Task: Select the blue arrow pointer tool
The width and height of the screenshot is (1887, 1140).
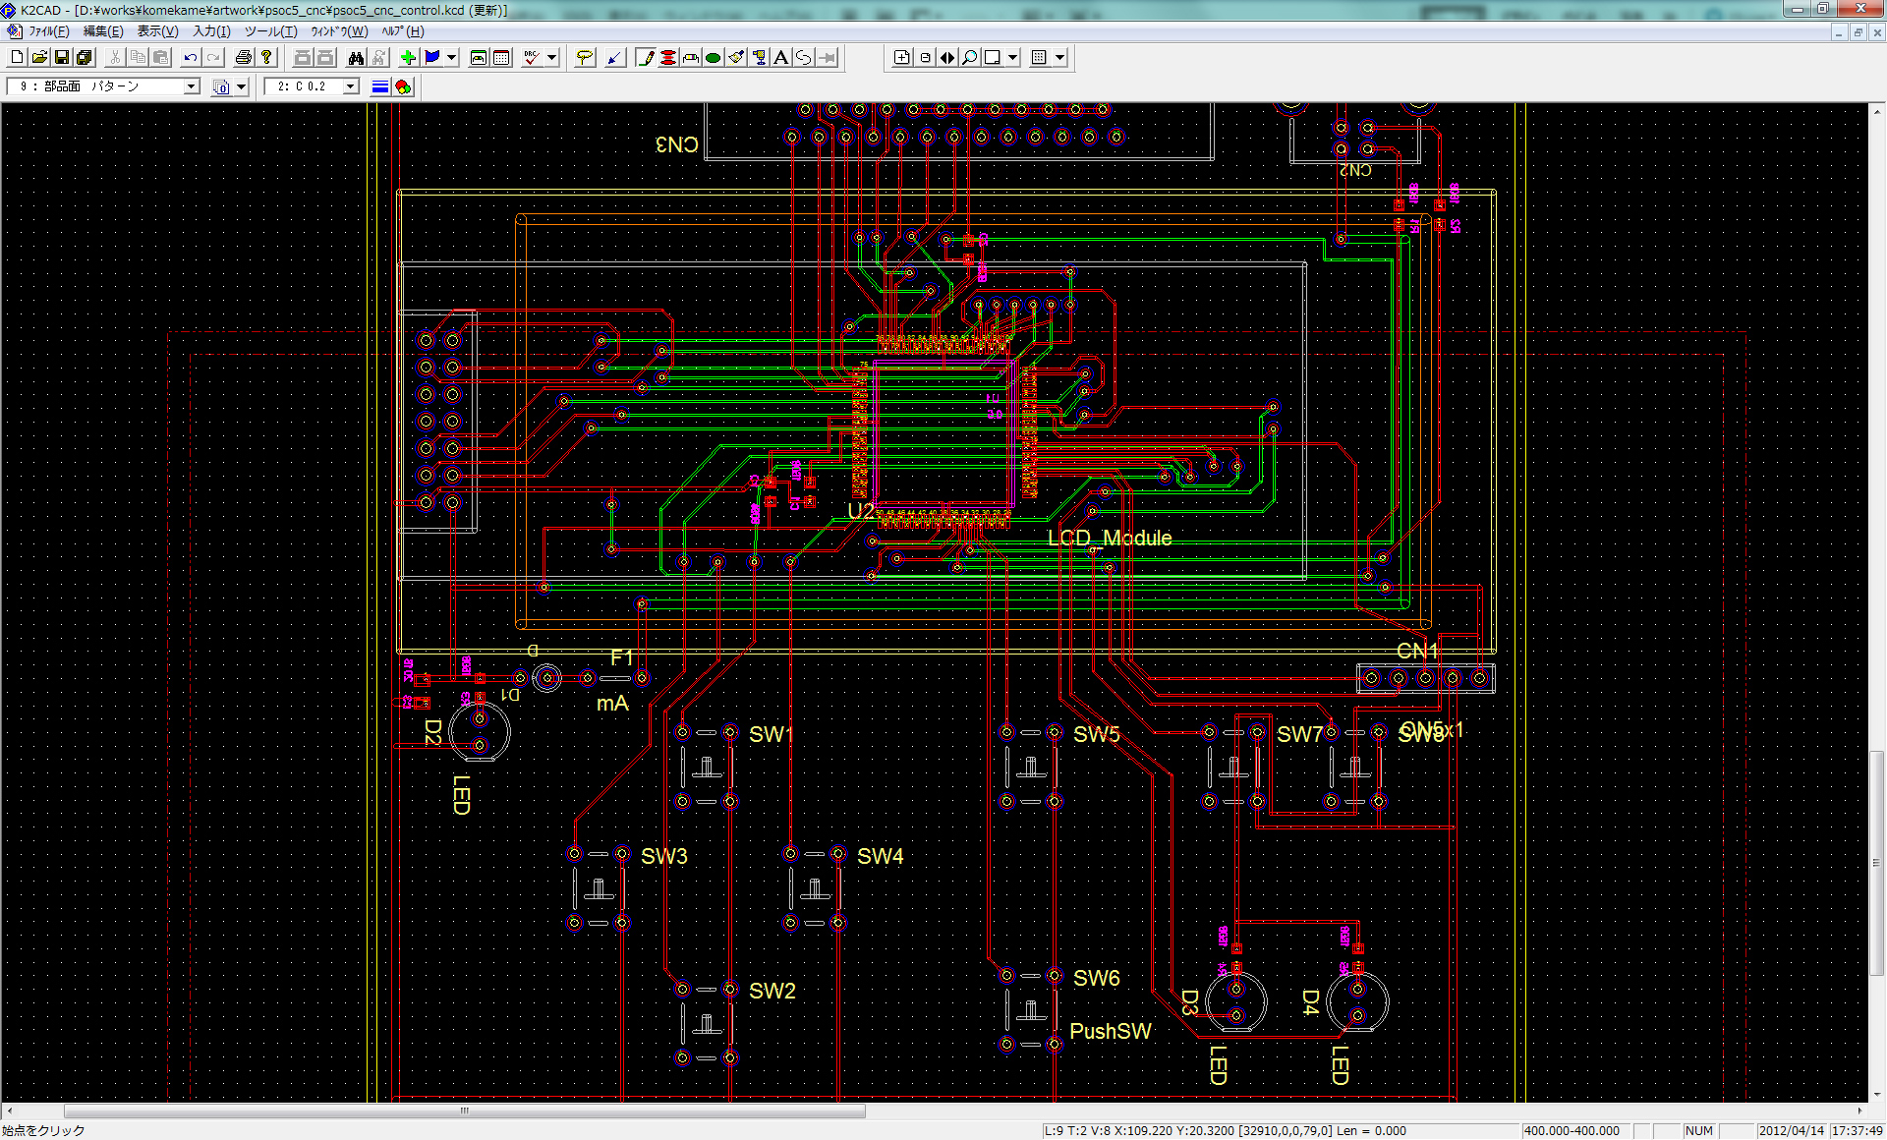Action: pos(614,58)
